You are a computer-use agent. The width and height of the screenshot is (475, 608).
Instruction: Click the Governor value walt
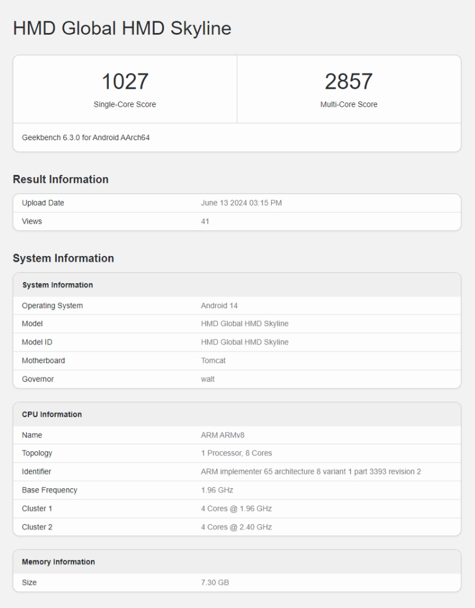tap(207, 379)
